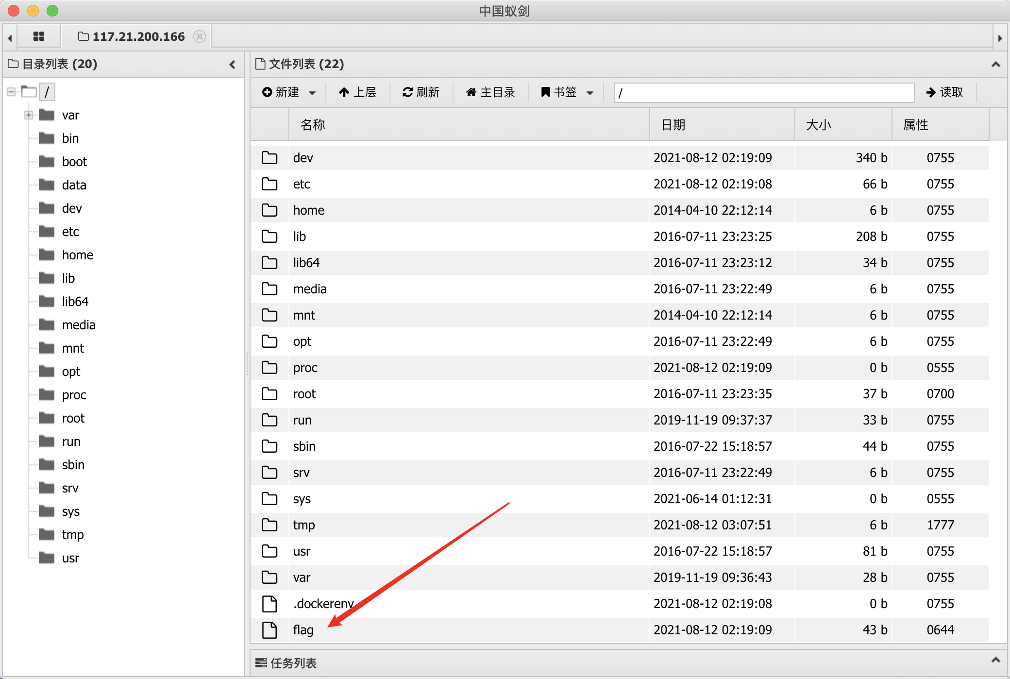The height and width of the screenshot is (679, 1010).
Task: Collapse the root / tree node
Action: [x=11, y=91]
